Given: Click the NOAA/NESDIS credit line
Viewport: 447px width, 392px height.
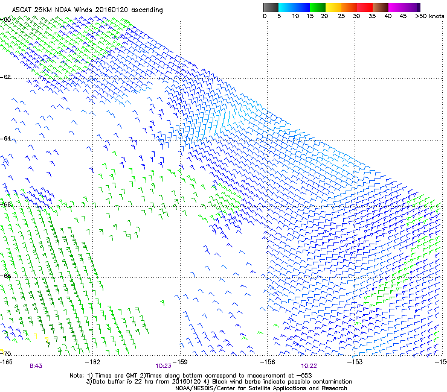Looking at the screenshot, I should (x=261, y=388).
